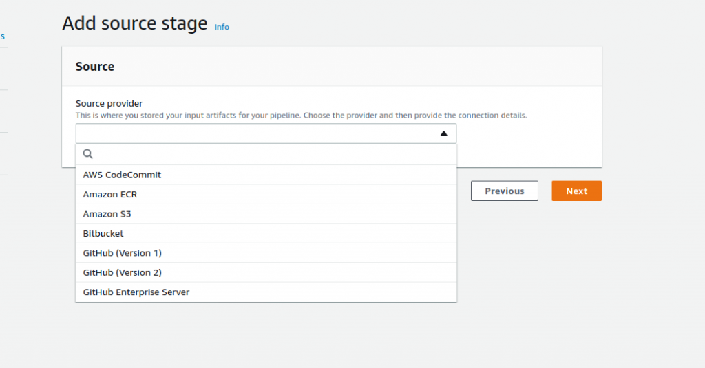Click the triangle arrow of Source provider
Screen dimensions: 705x368
[444, 133]
